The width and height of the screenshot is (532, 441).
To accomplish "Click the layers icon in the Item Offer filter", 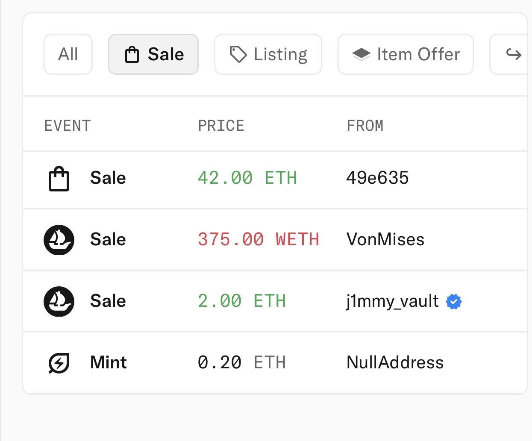I will (361, 54).
